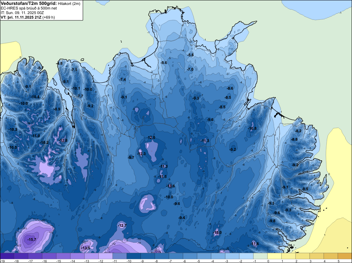Screen dimensions: 352x263
Task: Click the -15 label on the color scale
Action: point(58,261)
